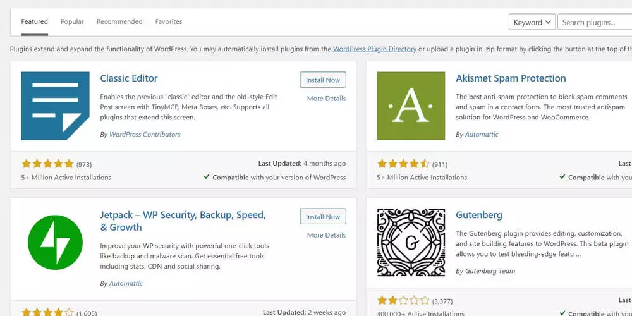Click the Classic Editor description text
This screenshot has height=316, width=632.
coord(188,107)
